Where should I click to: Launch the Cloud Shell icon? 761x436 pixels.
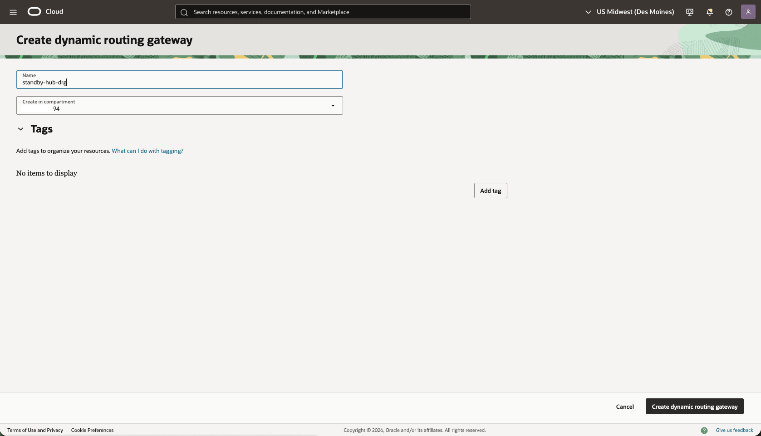click(x=689, y=12)
